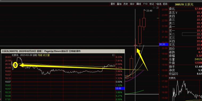Click the 叠加 overlay toolbar button

[x=119, y=4]
